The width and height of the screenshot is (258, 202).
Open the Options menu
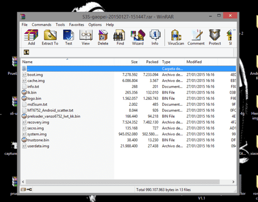tap(95, 25)
